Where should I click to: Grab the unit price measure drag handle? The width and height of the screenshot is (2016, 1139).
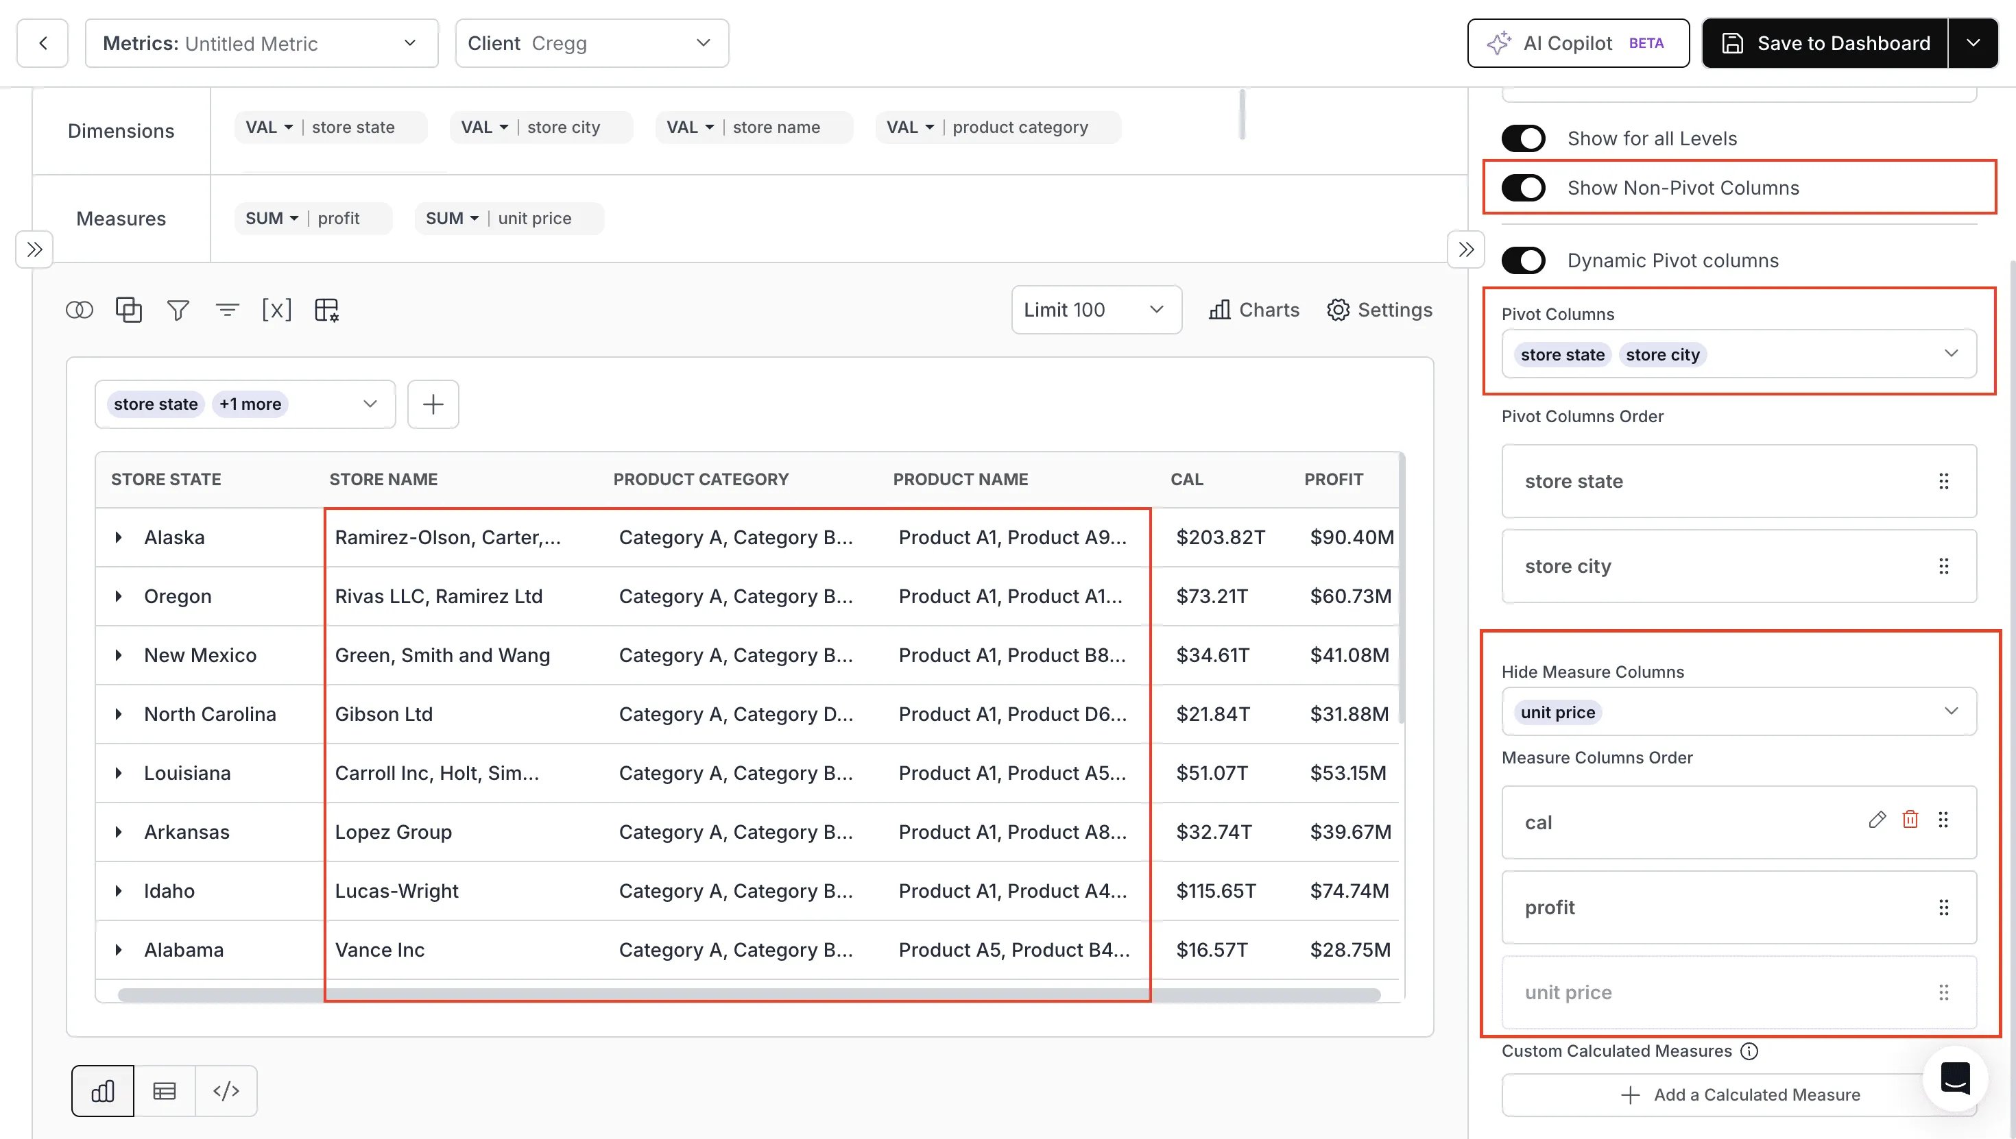click(1943, 993)
